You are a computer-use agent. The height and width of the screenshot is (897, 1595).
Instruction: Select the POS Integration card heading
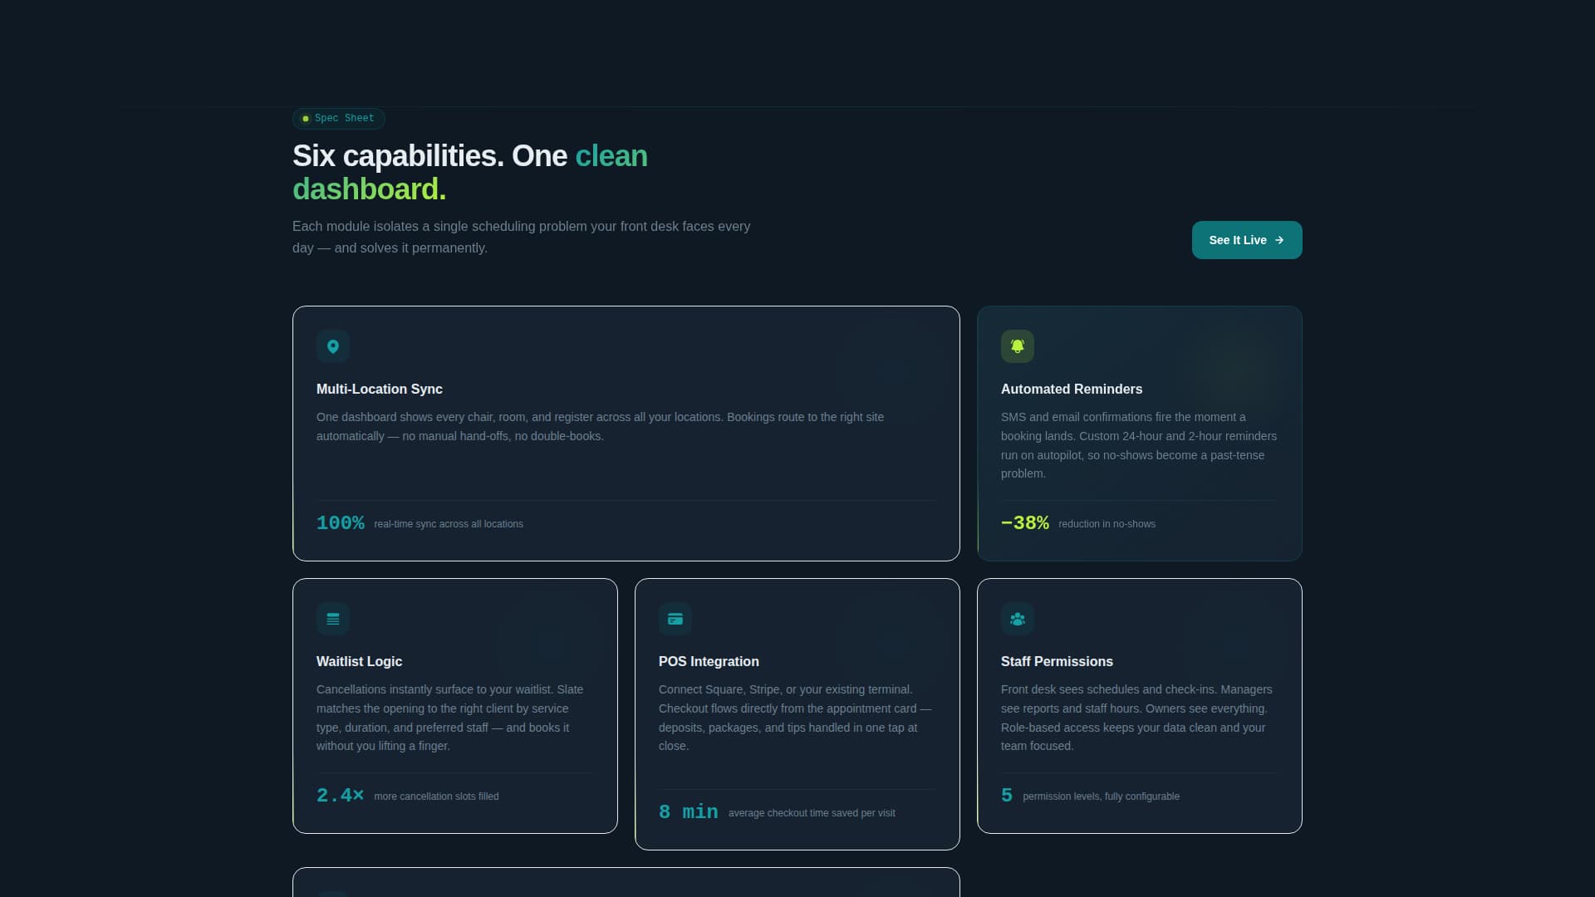tap(709, 661)
